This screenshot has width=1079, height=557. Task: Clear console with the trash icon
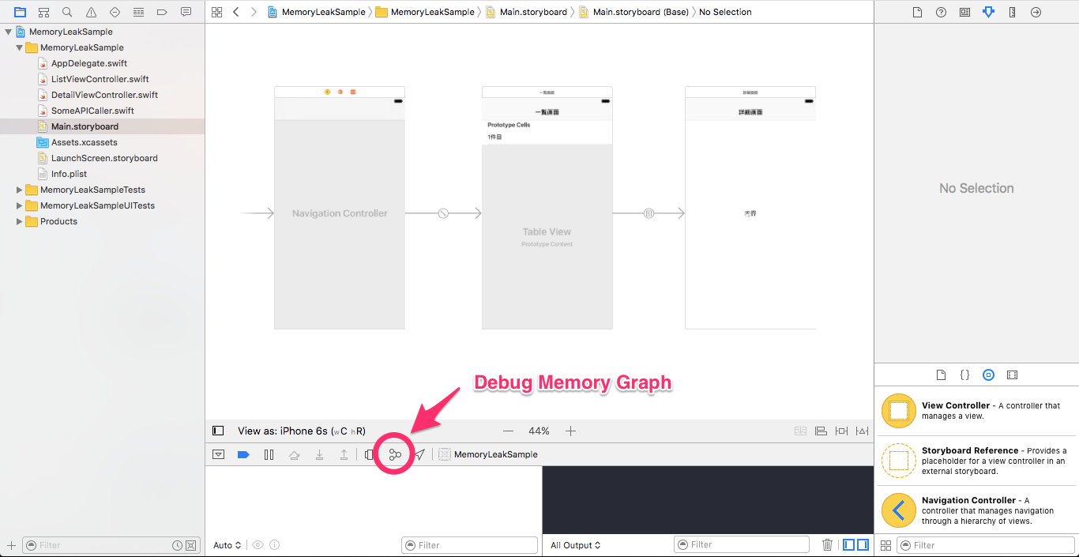point(827,544)
